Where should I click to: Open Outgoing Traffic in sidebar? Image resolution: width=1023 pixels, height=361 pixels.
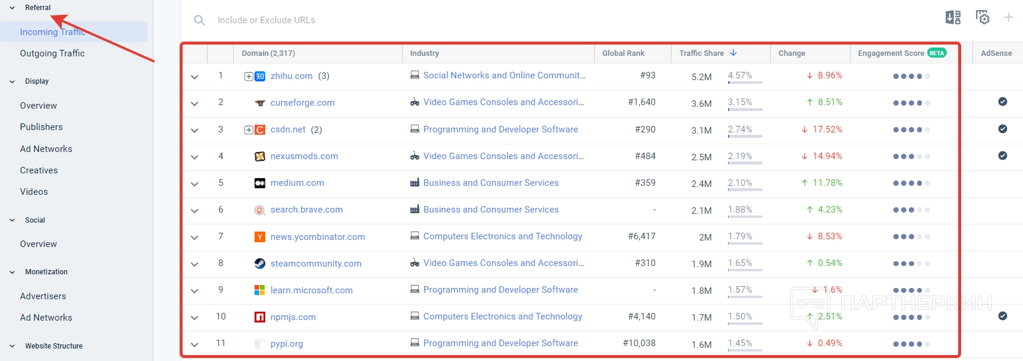pyautogui.click(x=52, y=53)
